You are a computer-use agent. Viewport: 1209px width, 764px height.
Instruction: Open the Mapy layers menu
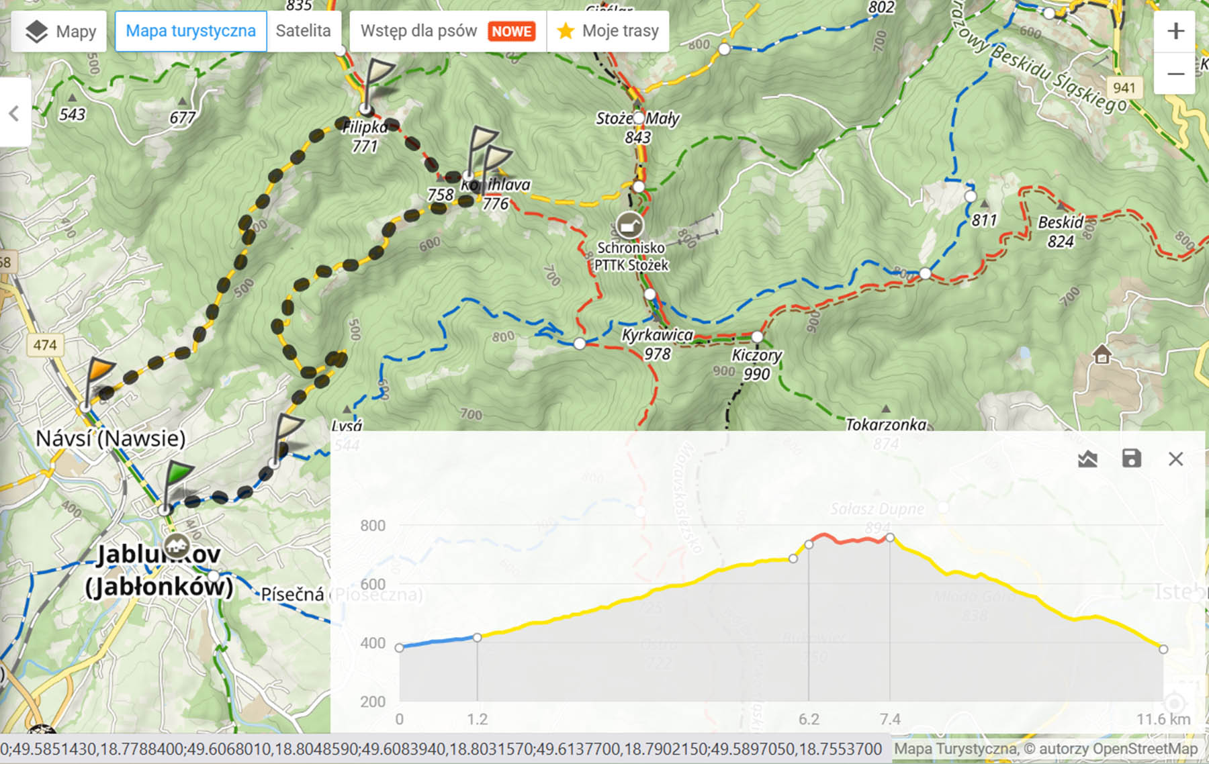(59, 32)
